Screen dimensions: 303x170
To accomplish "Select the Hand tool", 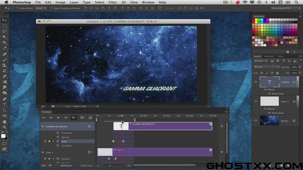I will coord(5,122).
